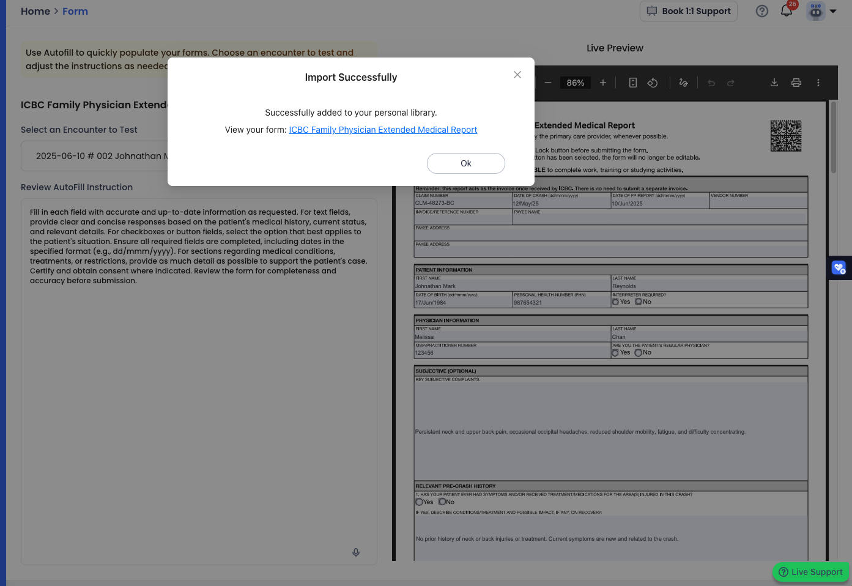Print the PDF form
This screenshot has height=586, width=852.
(x=796, y=83)
